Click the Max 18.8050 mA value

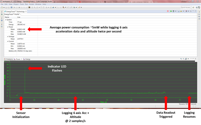(21, 49)
